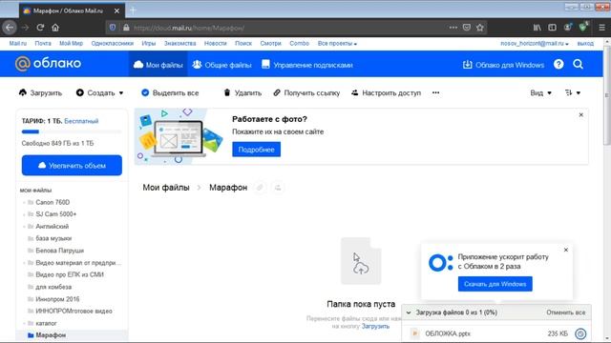Switch to Общие файлы tab
The height and width of the screenshot is (343, 611).
point(221,65)
